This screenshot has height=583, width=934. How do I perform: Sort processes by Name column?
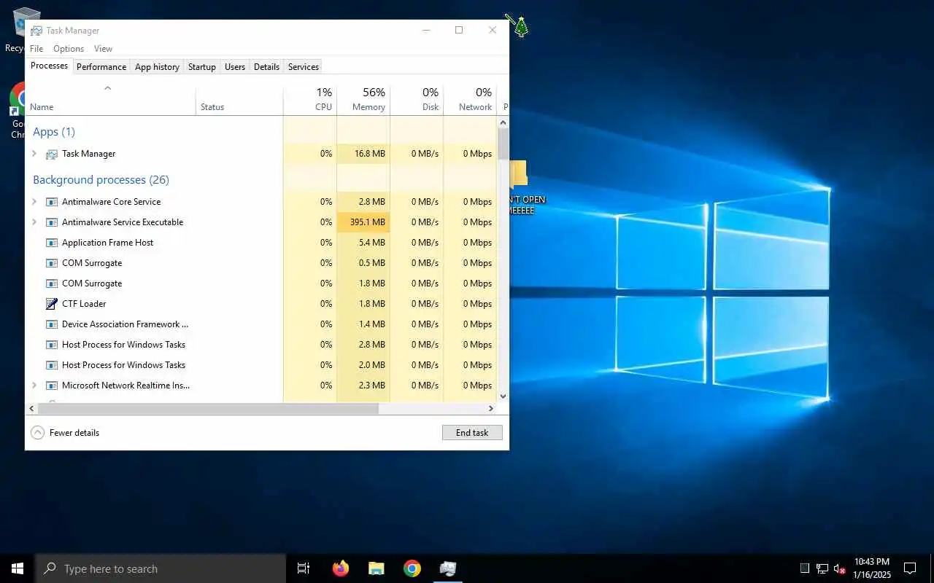[x=110, y=100]
